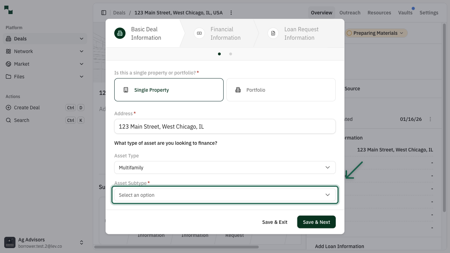Expand the Asset Type Multifamily dropdown
This screenshot has width=450, height=253.
[x=225, y=168]
